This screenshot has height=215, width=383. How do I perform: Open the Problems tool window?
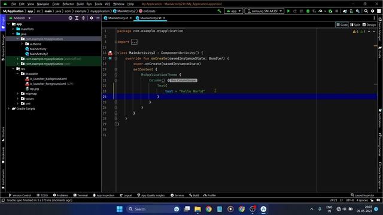pos(60,195)
